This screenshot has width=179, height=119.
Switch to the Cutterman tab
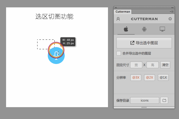coord(123,12)
